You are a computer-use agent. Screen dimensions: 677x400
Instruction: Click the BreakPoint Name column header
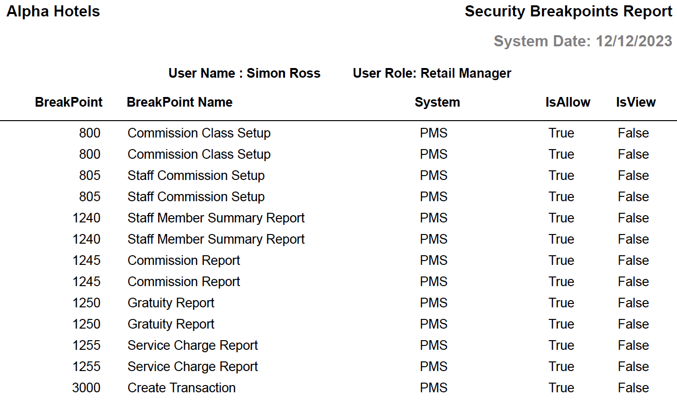pyautogui.click(x=179, y=102)
